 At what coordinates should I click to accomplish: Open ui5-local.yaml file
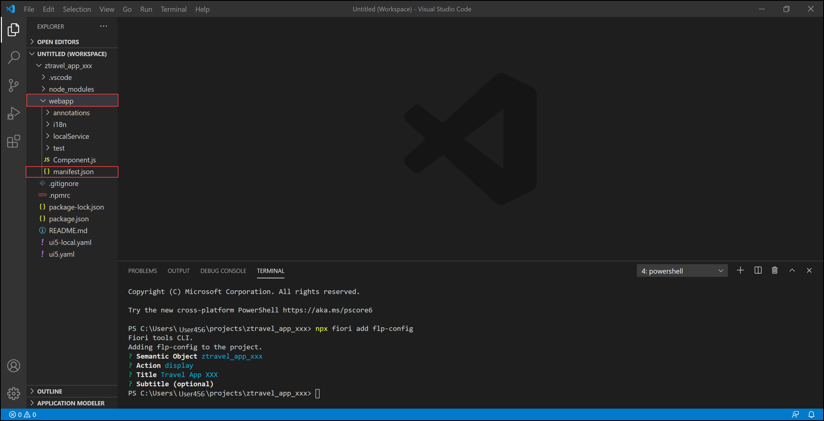point(72,242)
